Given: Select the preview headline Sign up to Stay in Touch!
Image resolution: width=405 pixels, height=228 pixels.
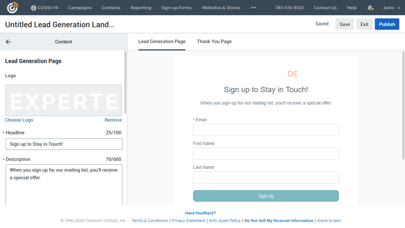Looking at the screenshot, I should [266, 89].
